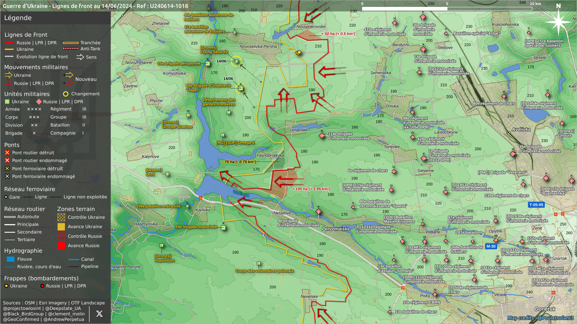This screenshot has width=577, height=324.
Task: Click the Avance Ukraine yellow legend swatch
Action: tap(61, 227)
